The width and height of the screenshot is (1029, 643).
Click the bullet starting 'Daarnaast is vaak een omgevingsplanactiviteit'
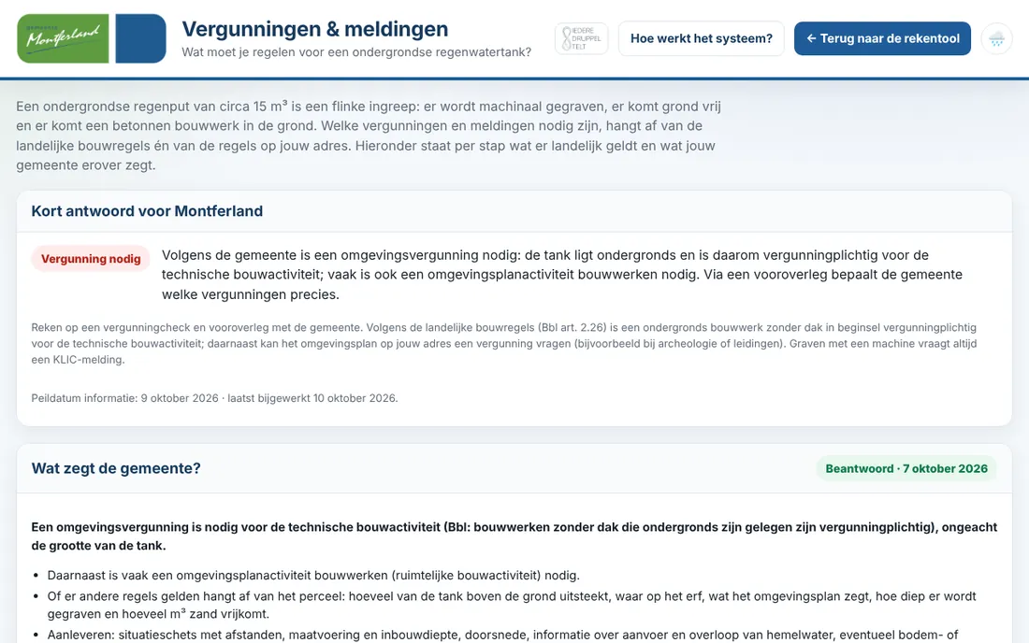pyautogui.click(x=313, y=576)
